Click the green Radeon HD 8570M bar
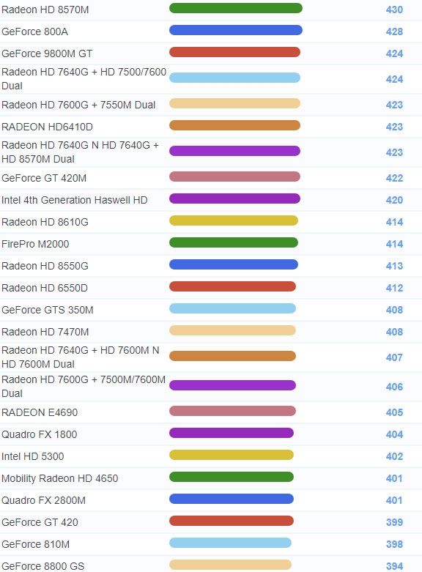This screenshot has width=422, height=572. tap(236, 8)
